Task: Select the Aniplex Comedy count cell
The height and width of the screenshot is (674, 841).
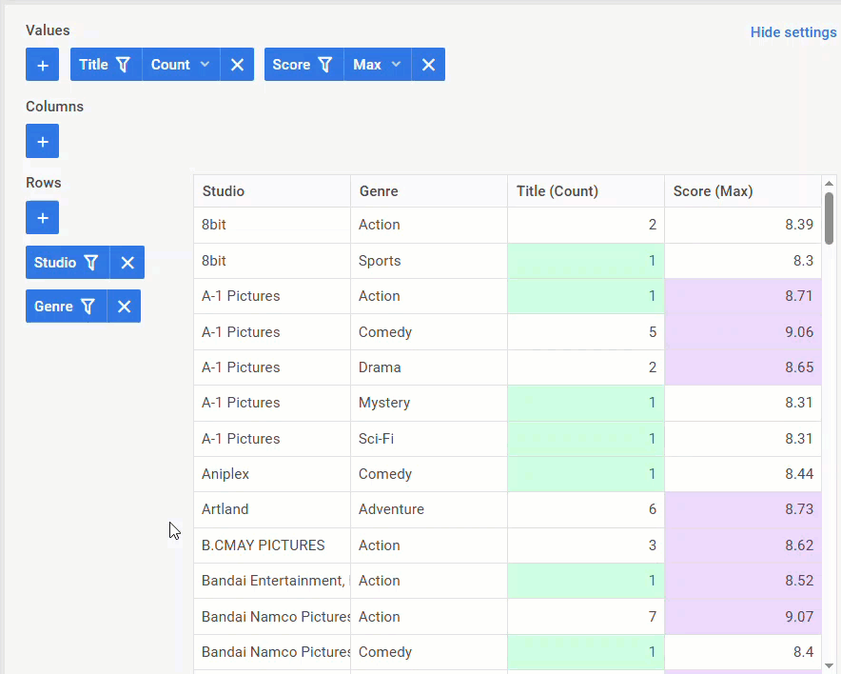Action: (x=585, y=473)
